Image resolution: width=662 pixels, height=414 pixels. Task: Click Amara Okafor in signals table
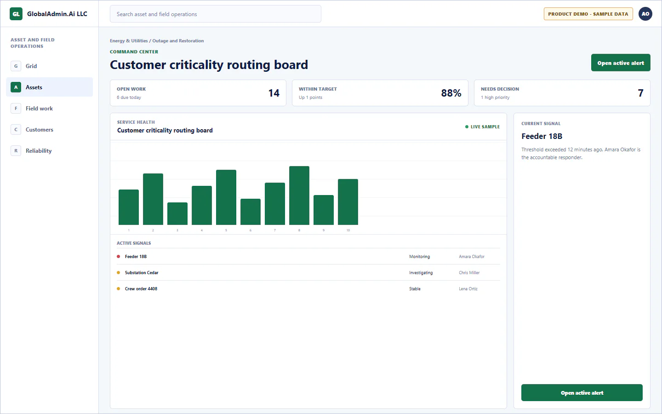tap(472, 257)
